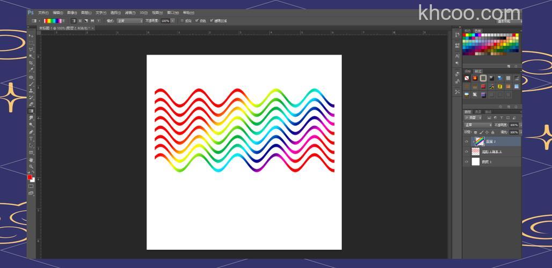Select the Move tool in toolbox
Image resolution: width=552 pixels, height=268 pixels.
[x=31, y=36]
